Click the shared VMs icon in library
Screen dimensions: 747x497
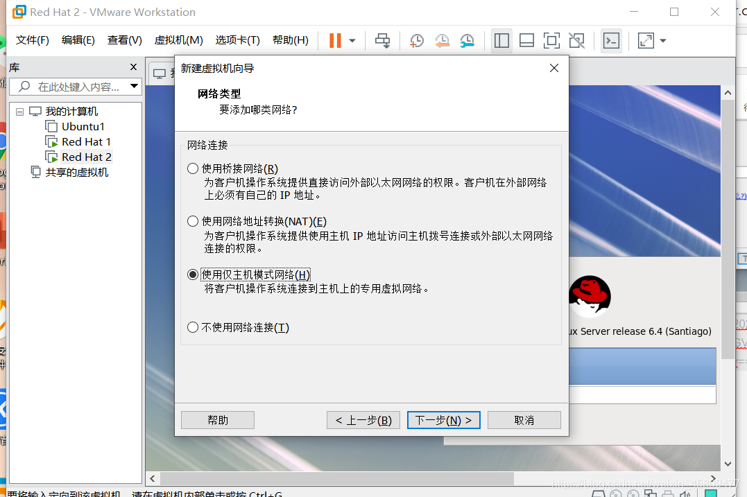click(x=36, y=172)
